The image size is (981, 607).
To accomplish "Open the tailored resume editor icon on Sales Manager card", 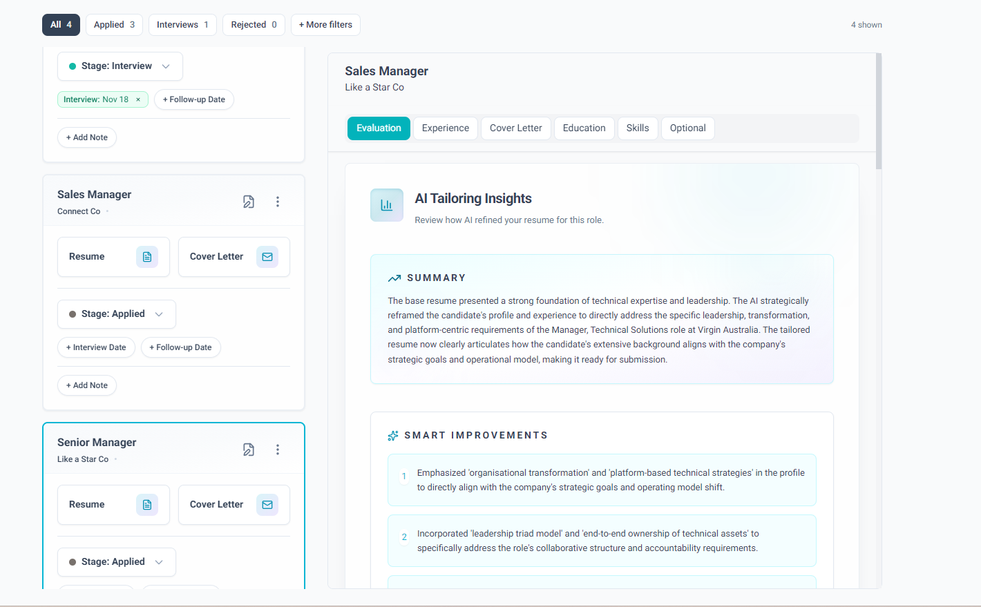I will coord(248,201).
